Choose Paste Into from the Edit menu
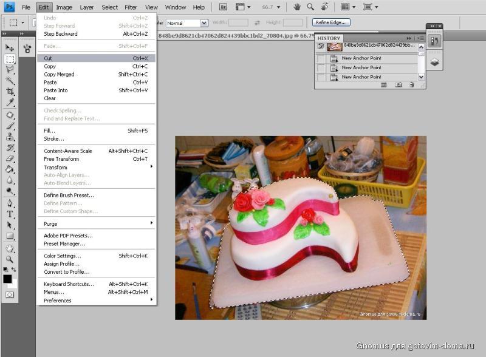Image resolution: width=486 pixels, height=357 pixels. (96, 90)
